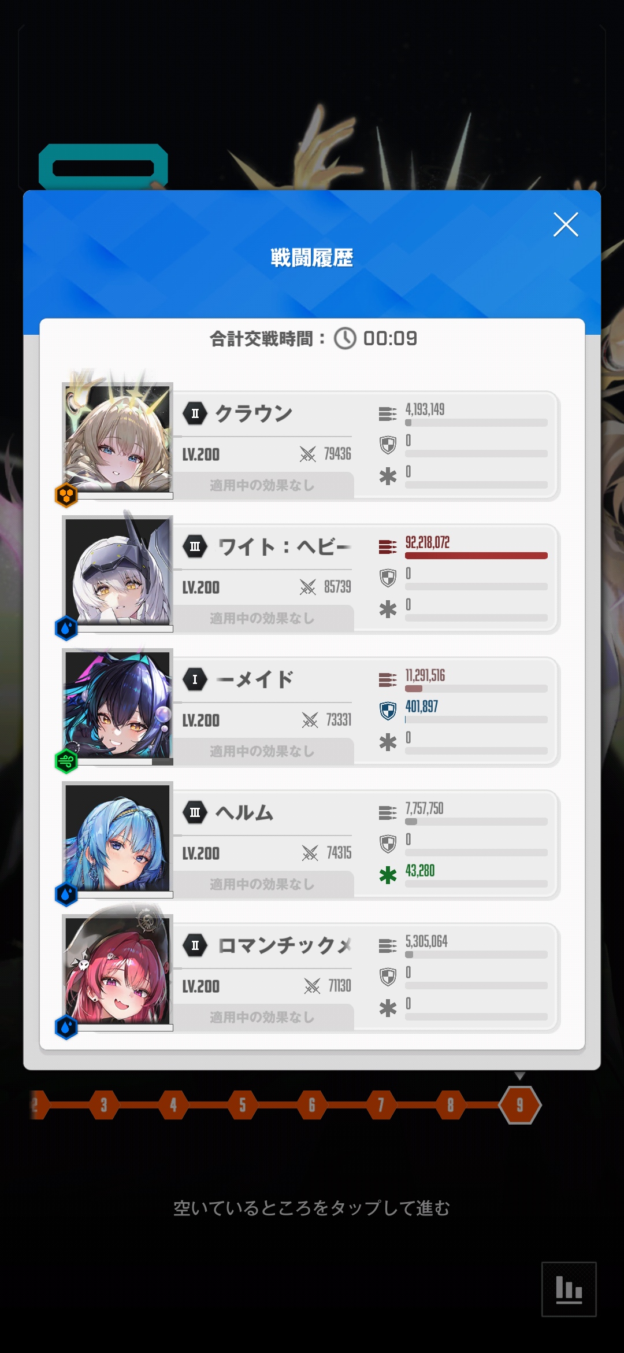Click ーメイド's blue shield defense icon
This screenshot has height=1353, width=624.
click(388, 711)
